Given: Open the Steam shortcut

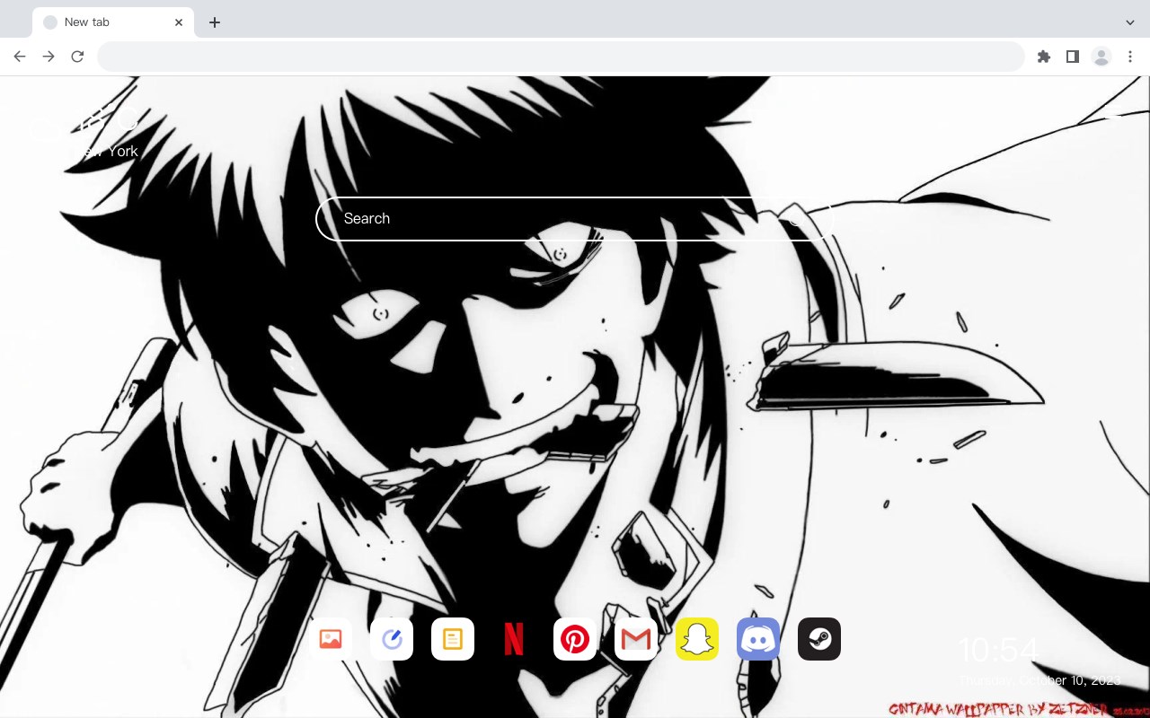Looking at the screenshot, I should click(x=819, y=639).
